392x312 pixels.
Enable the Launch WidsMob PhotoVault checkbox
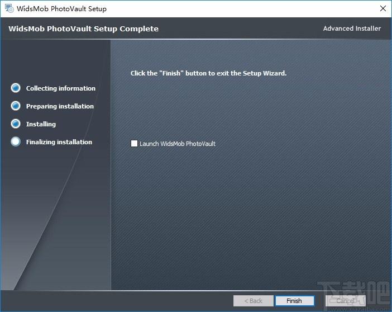coord(134,144)
